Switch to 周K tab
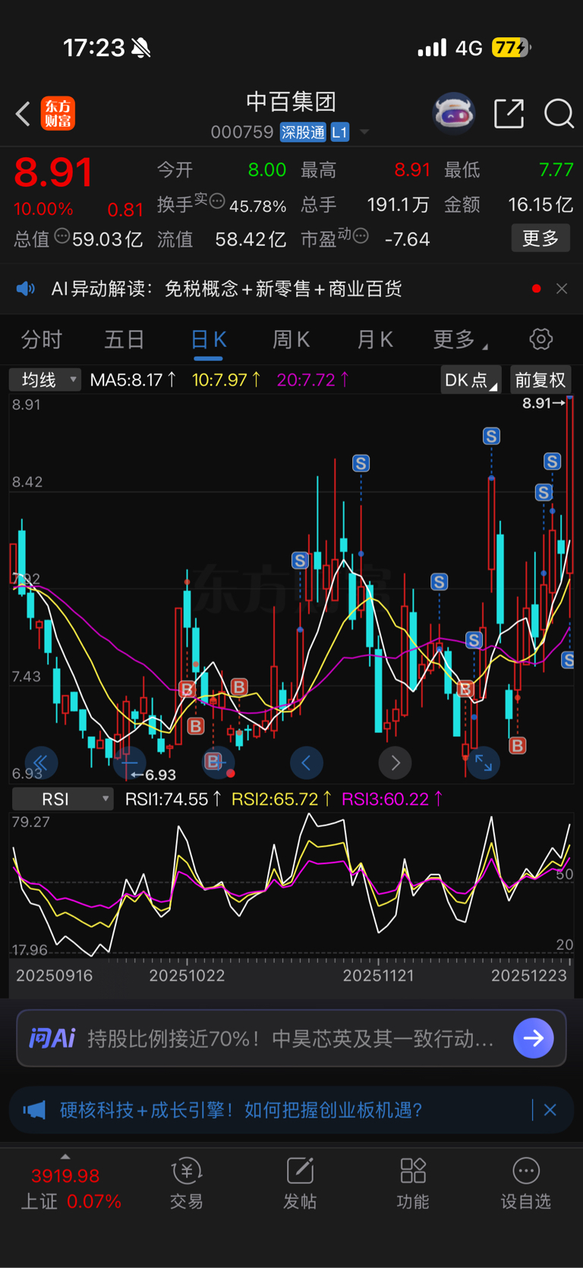Screen dimensions: 583x1268 [x=291, y=339]
